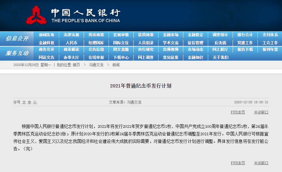Viewport: 282px width, 172px height.
Task: Click the People's Bank of China red logo
Action: (x=36, y=16)
